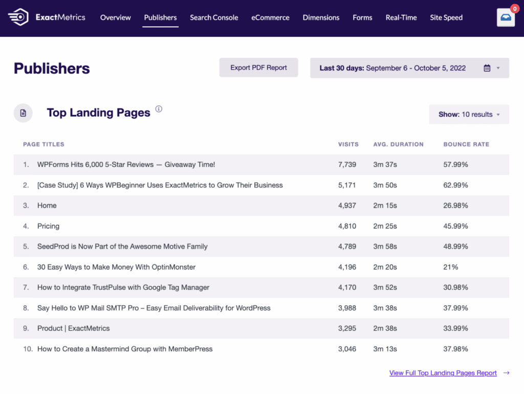Click the Publishers page heading
Viewport: 524px width, 394px height.
click(52, 68)
